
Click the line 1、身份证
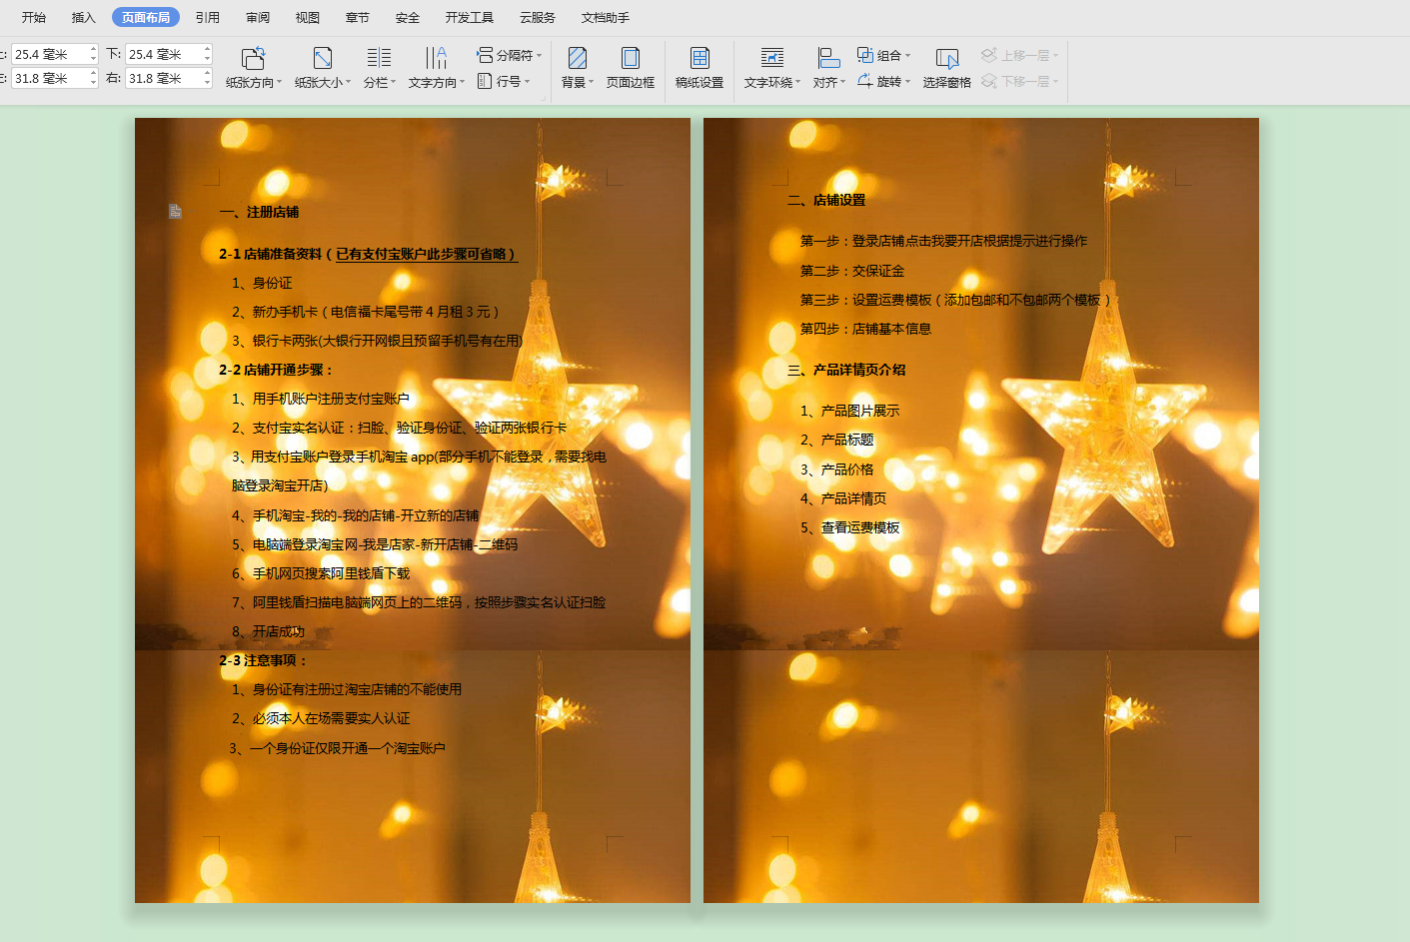tap(262, 283)
